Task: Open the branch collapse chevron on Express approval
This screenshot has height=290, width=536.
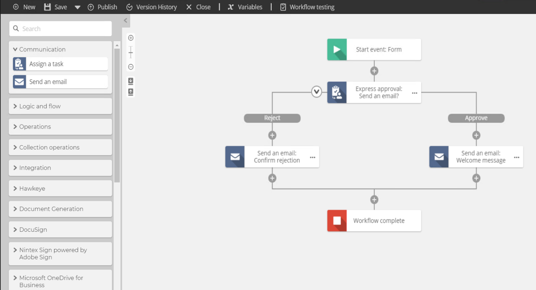Action: click(316, 92)
